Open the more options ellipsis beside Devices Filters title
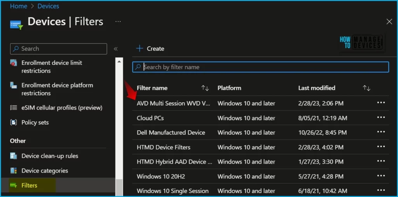Image resolution: width=398 pixels, height=197 pixels. click(118, 22)
